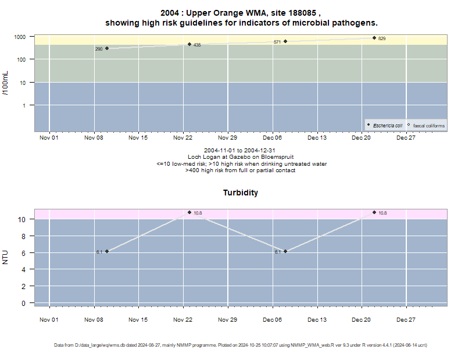Click the E. coli data point labeled 435

coord(189,44)
